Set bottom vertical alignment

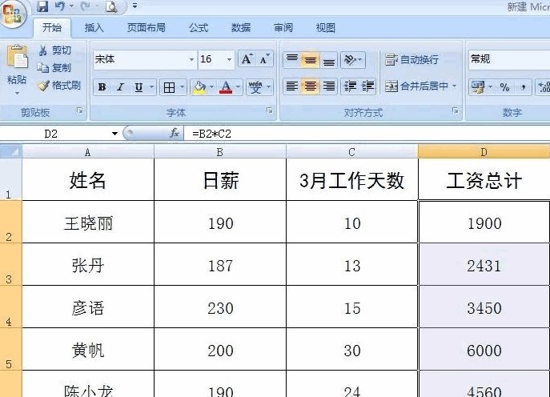coord(329,59)
